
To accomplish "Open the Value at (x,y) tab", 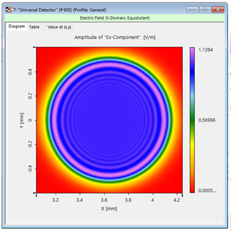I will click(x=59, y=27).
